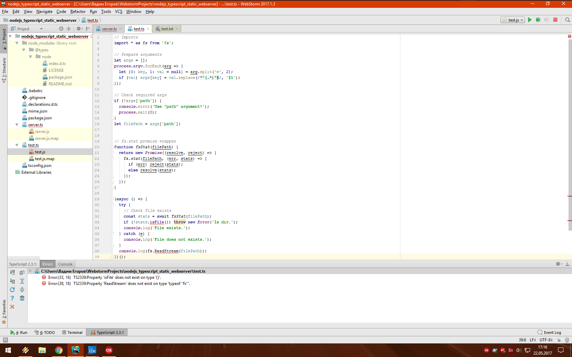Stop the running process
The width and height of the screenshot is (572, 357).
pos(555,20)
